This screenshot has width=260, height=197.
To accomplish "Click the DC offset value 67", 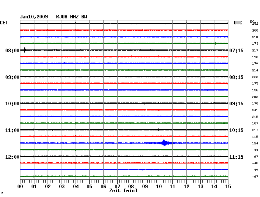I will tap(256, 157).
